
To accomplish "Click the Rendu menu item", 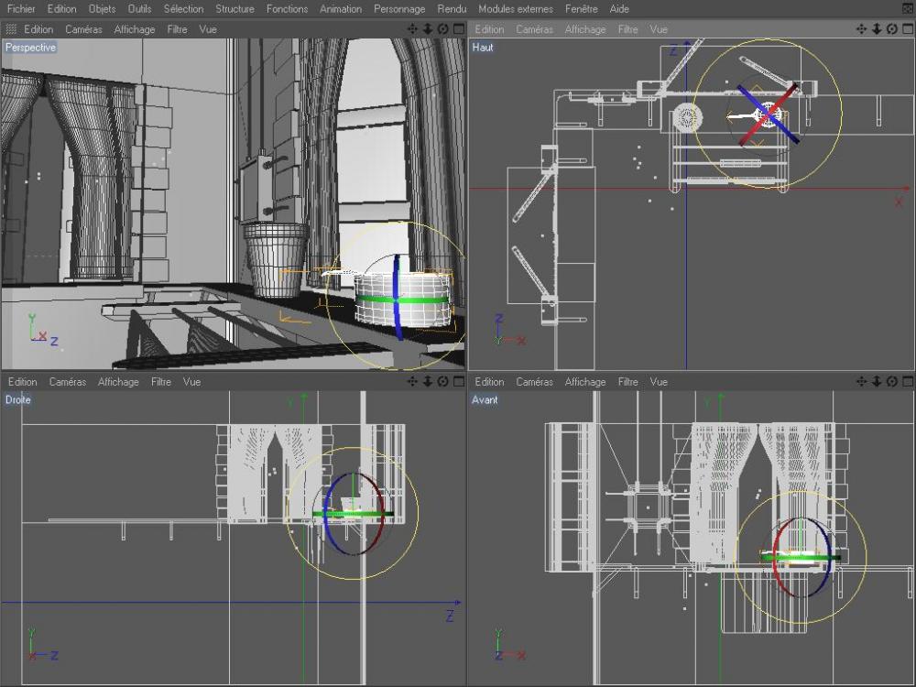I will click(452, 8).
